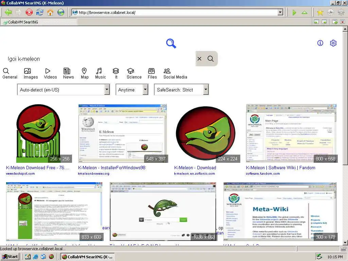Switch to Science category
Screen dimensions: 348x261
(x=134, y=74)
